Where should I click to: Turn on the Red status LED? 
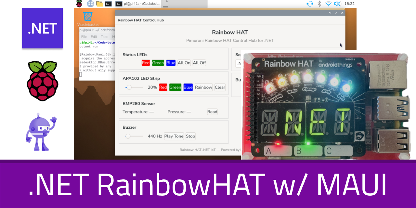(146, 63)
